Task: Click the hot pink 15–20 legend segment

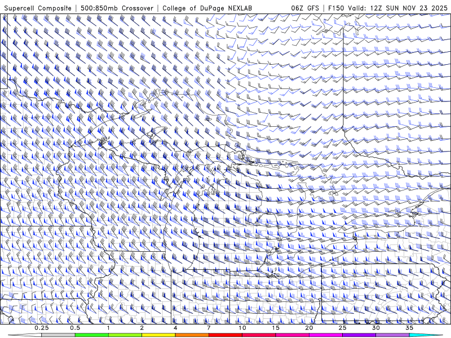Action: click(292, 335)
